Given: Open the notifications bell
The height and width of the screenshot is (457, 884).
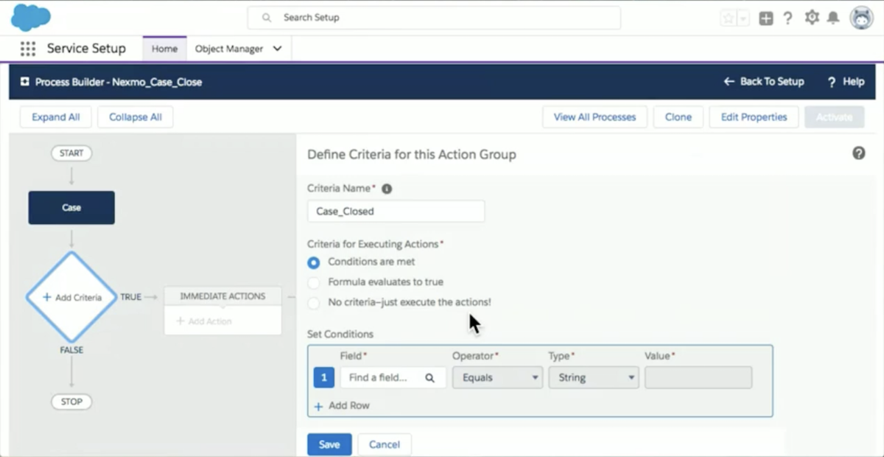Looking at the screenshot, I should click(834, 18).
